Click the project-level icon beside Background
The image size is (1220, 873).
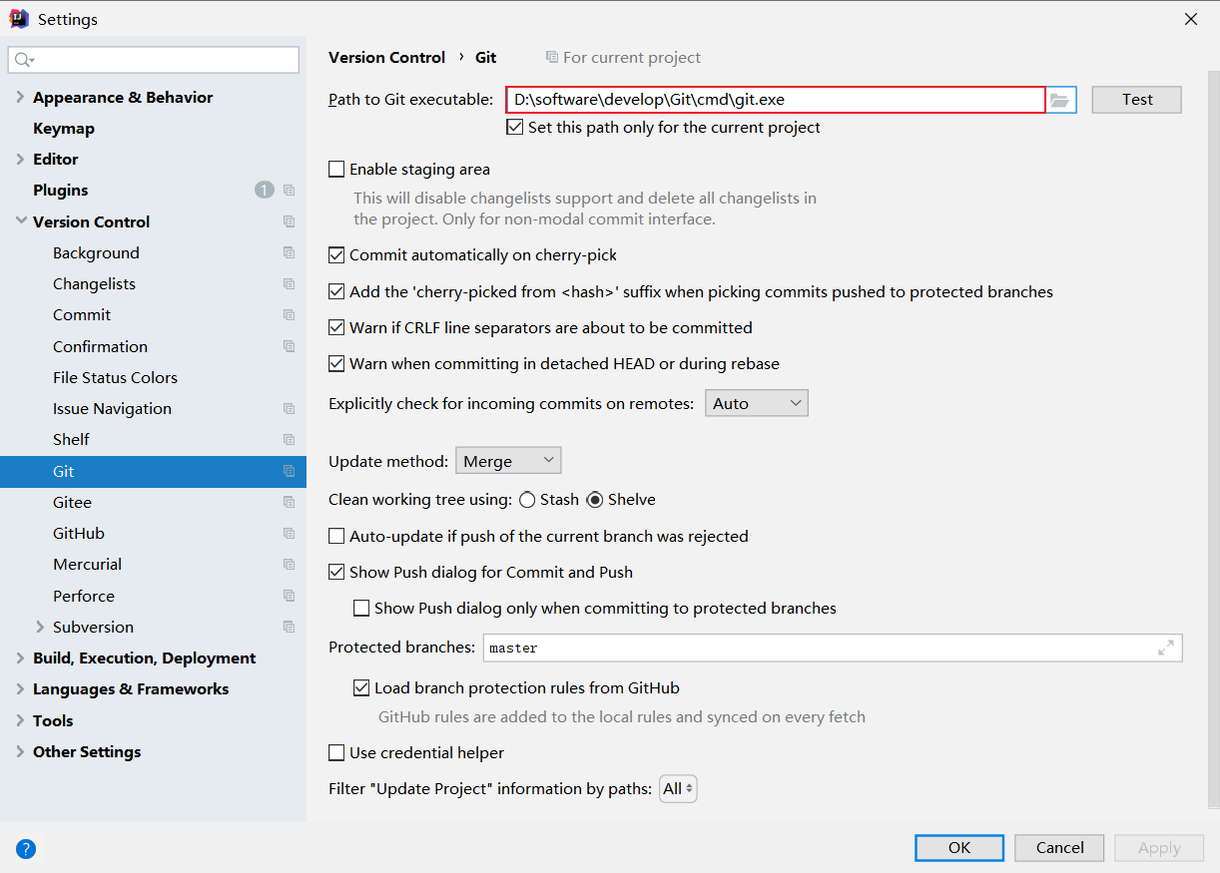coord(289,252)
